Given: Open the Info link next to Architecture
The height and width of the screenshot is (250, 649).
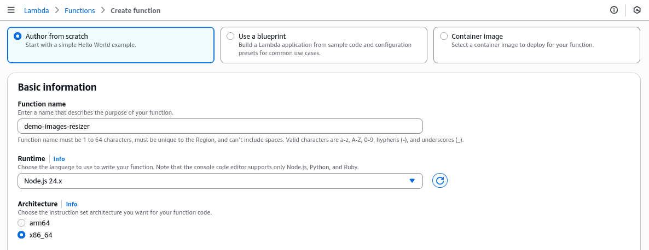Looking at the screenshot, I should tap(72, 204).
